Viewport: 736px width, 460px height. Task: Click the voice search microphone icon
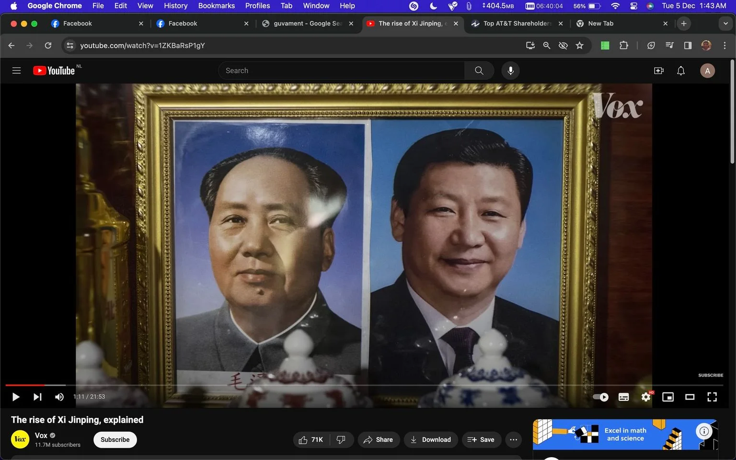tap(510, 70)
